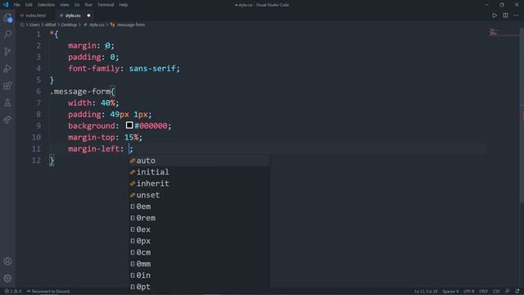Choose '0ex' from the suggestion list
The image size is (524, 295).
click(199, 229)
